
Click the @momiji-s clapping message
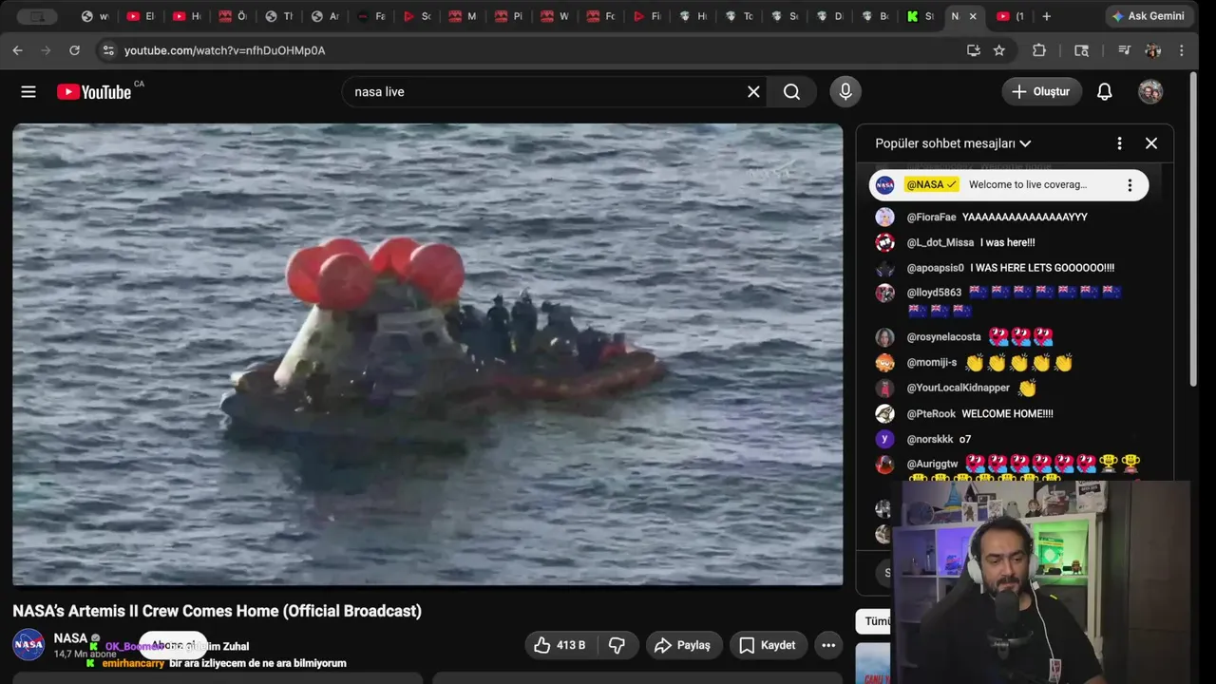(1007, 362)
